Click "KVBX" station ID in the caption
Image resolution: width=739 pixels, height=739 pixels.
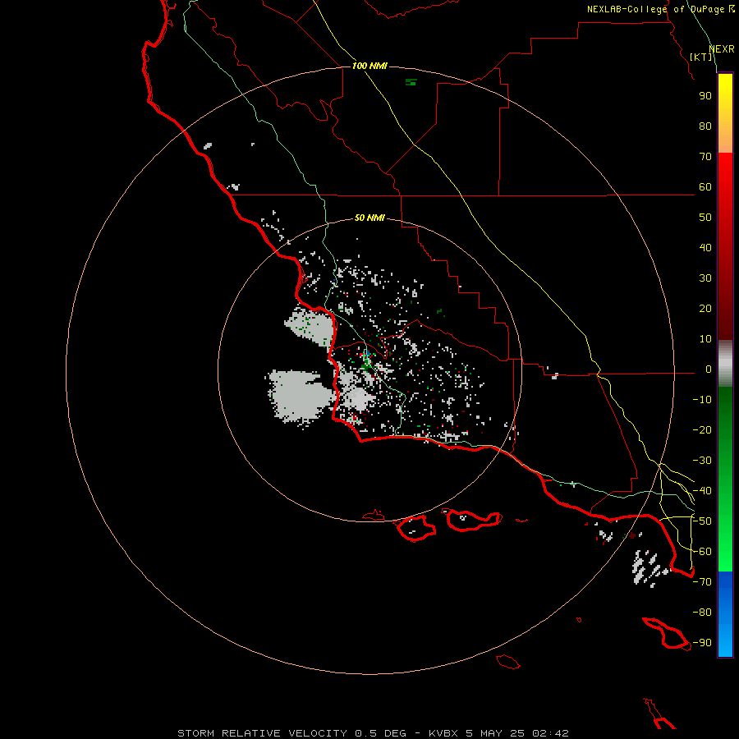443,733
